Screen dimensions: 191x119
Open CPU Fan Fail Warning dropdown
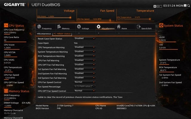pos(85,60)
